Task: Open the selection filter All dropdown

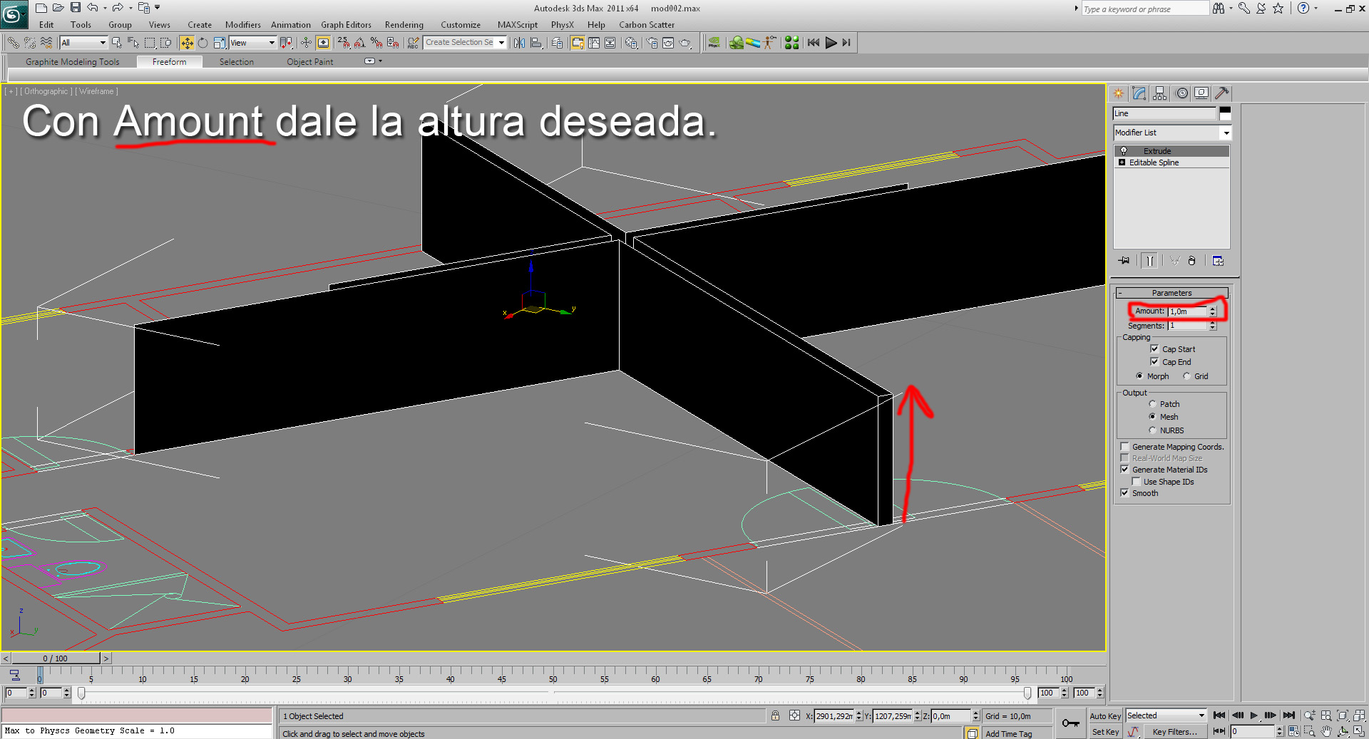Action: (x=83, y=43)
